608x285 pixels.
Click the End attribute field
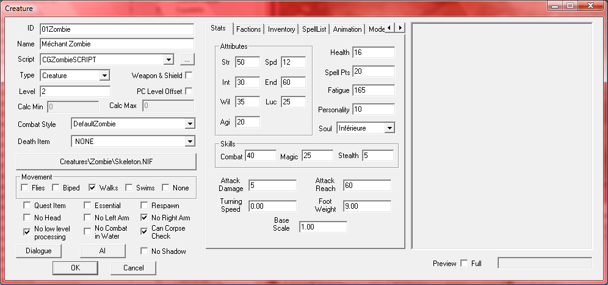pos(294,82)
